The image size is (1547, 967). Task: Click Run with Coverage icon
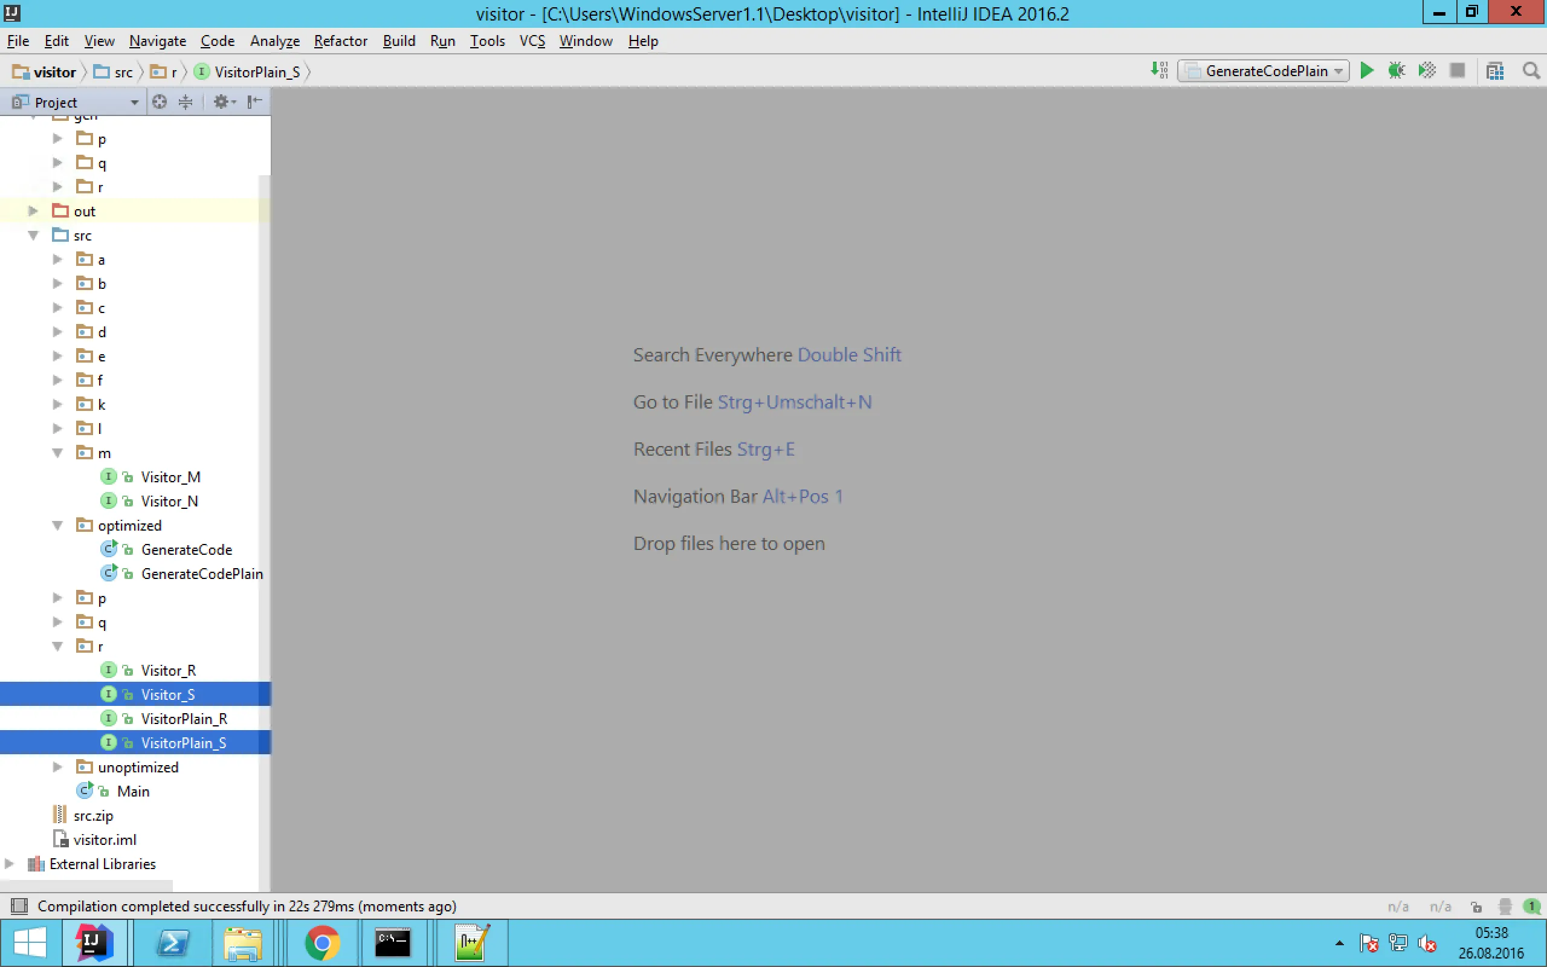point(1427,70)
